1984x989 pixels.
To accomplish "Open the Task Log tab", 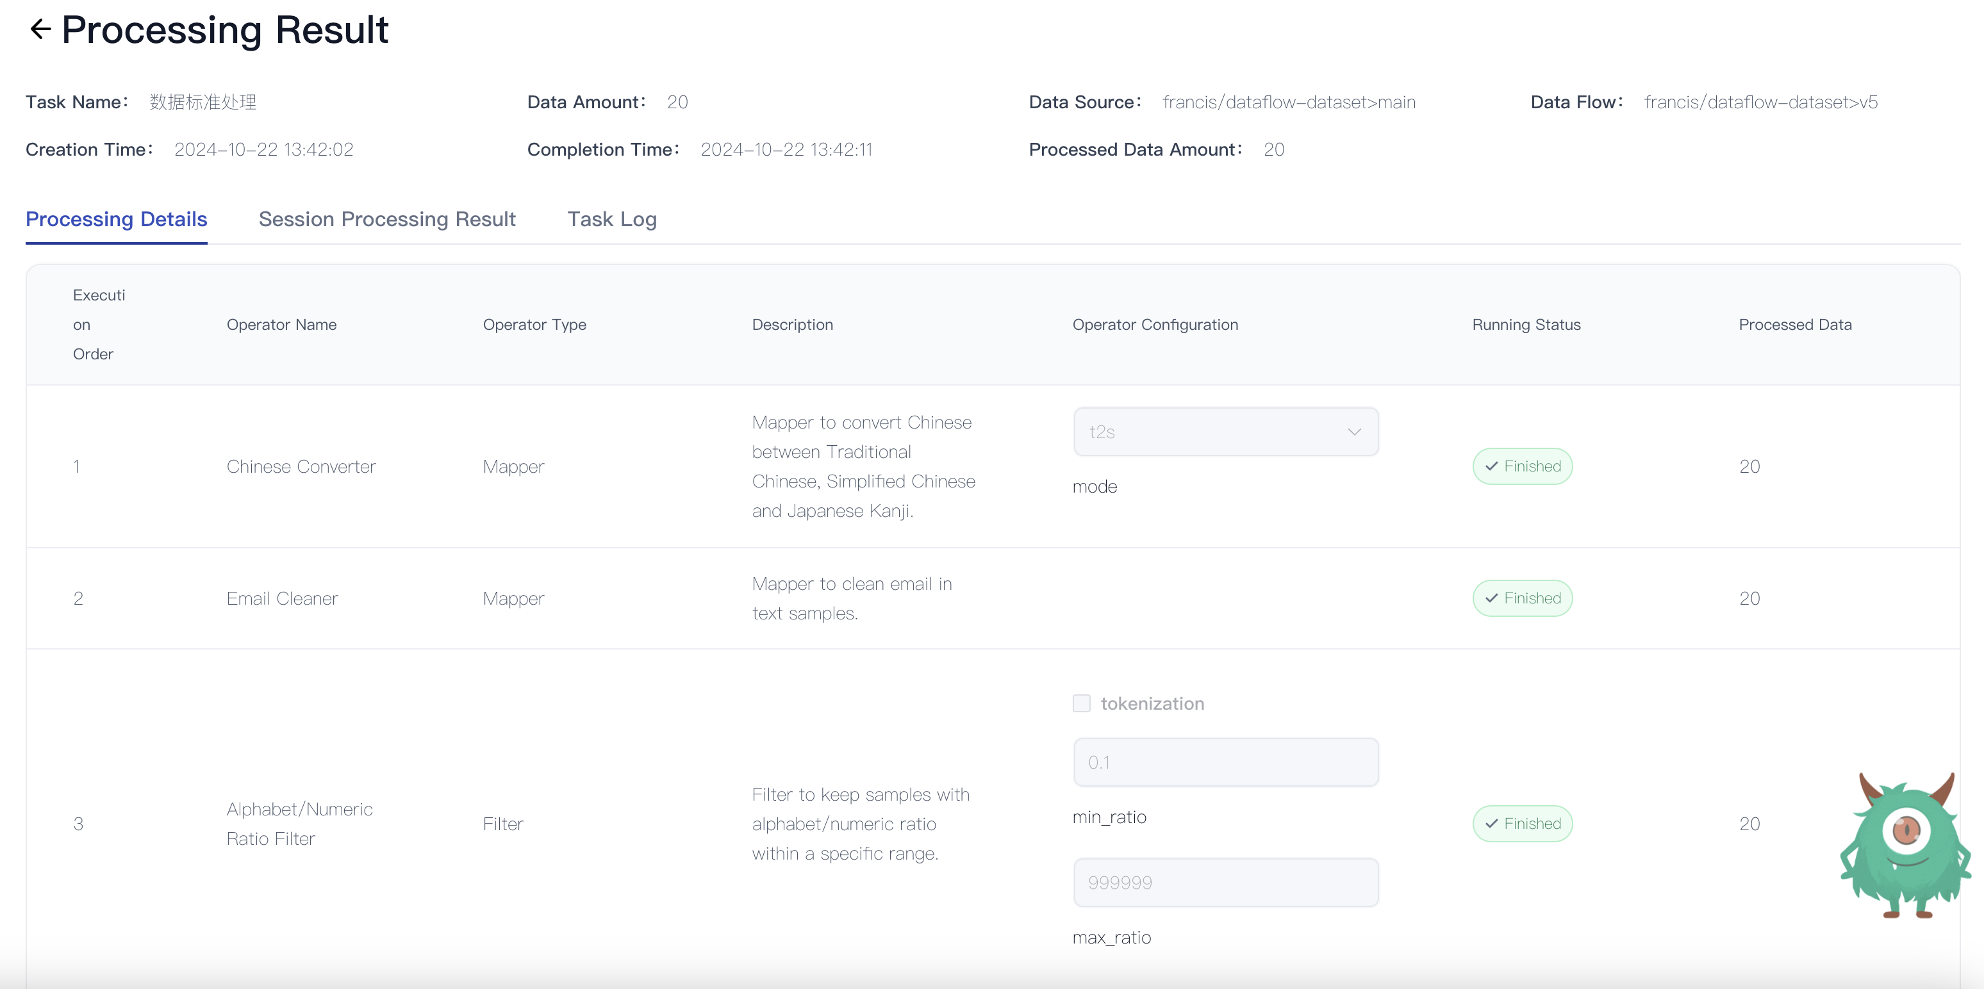I will point(611,219).
